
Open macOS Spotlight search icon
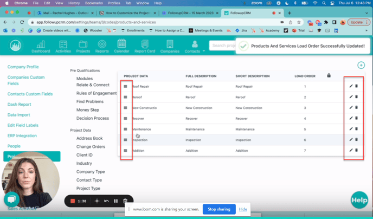click(324, 3)
